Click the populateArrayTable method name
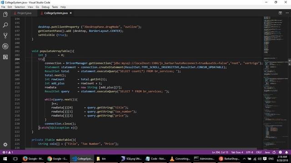Image resolution: width=291 pixels, height=163 pixels. tap(55, 51)
